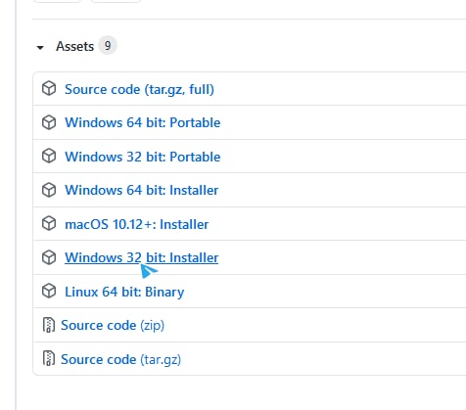
Task: Click package icon beside Linux 64 bit Binary
Action: [49, 292]
